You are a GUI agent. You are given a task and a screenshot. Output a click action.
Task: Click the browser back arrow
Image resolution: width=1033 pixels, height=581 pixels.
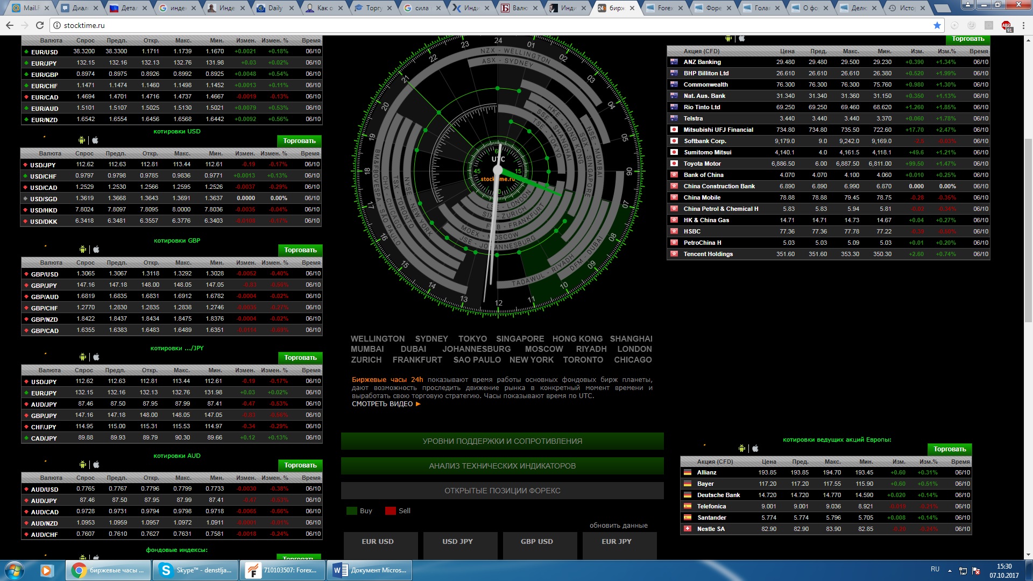(10, 25)
